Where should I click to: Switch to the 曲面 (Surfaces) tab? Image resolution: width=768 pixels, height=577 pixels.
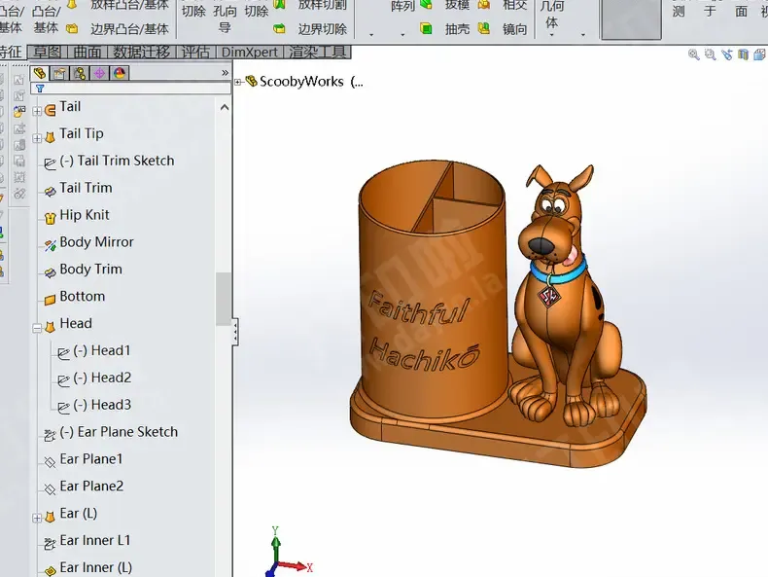pyautogui.click(x=87, y=52)
